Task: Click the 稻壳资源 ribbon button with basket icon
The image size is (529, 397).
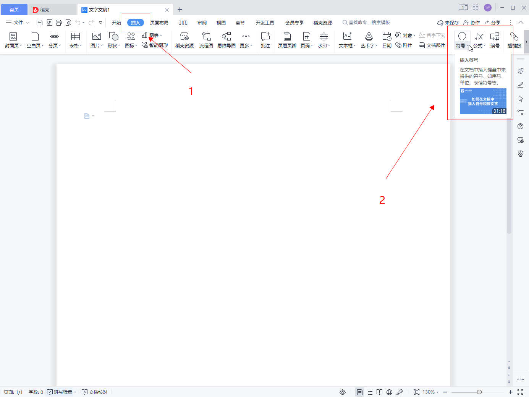Action: pos(184,40)
